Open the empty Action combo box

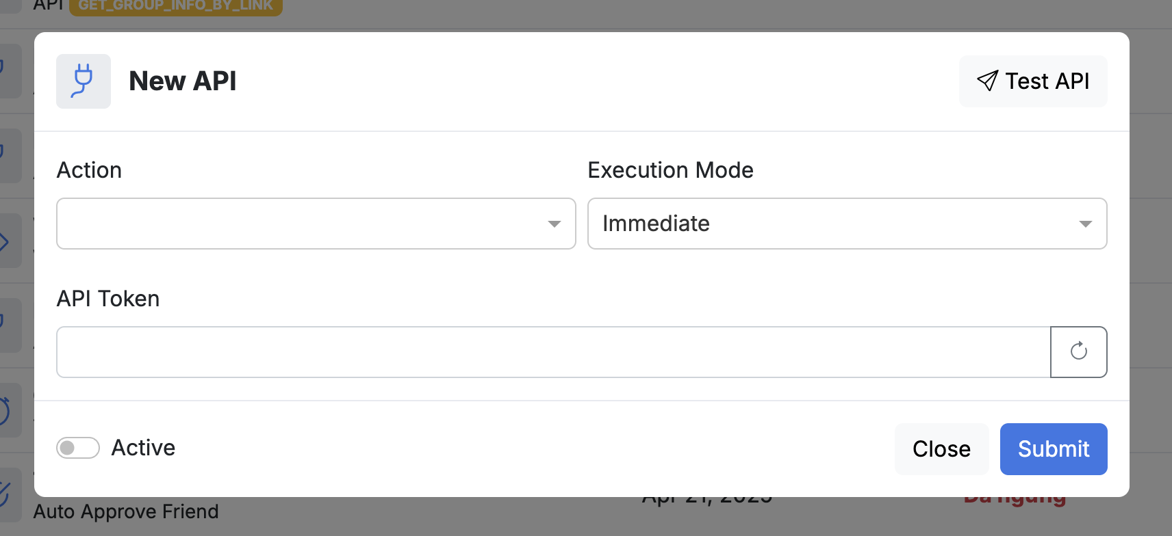[301, 224]
